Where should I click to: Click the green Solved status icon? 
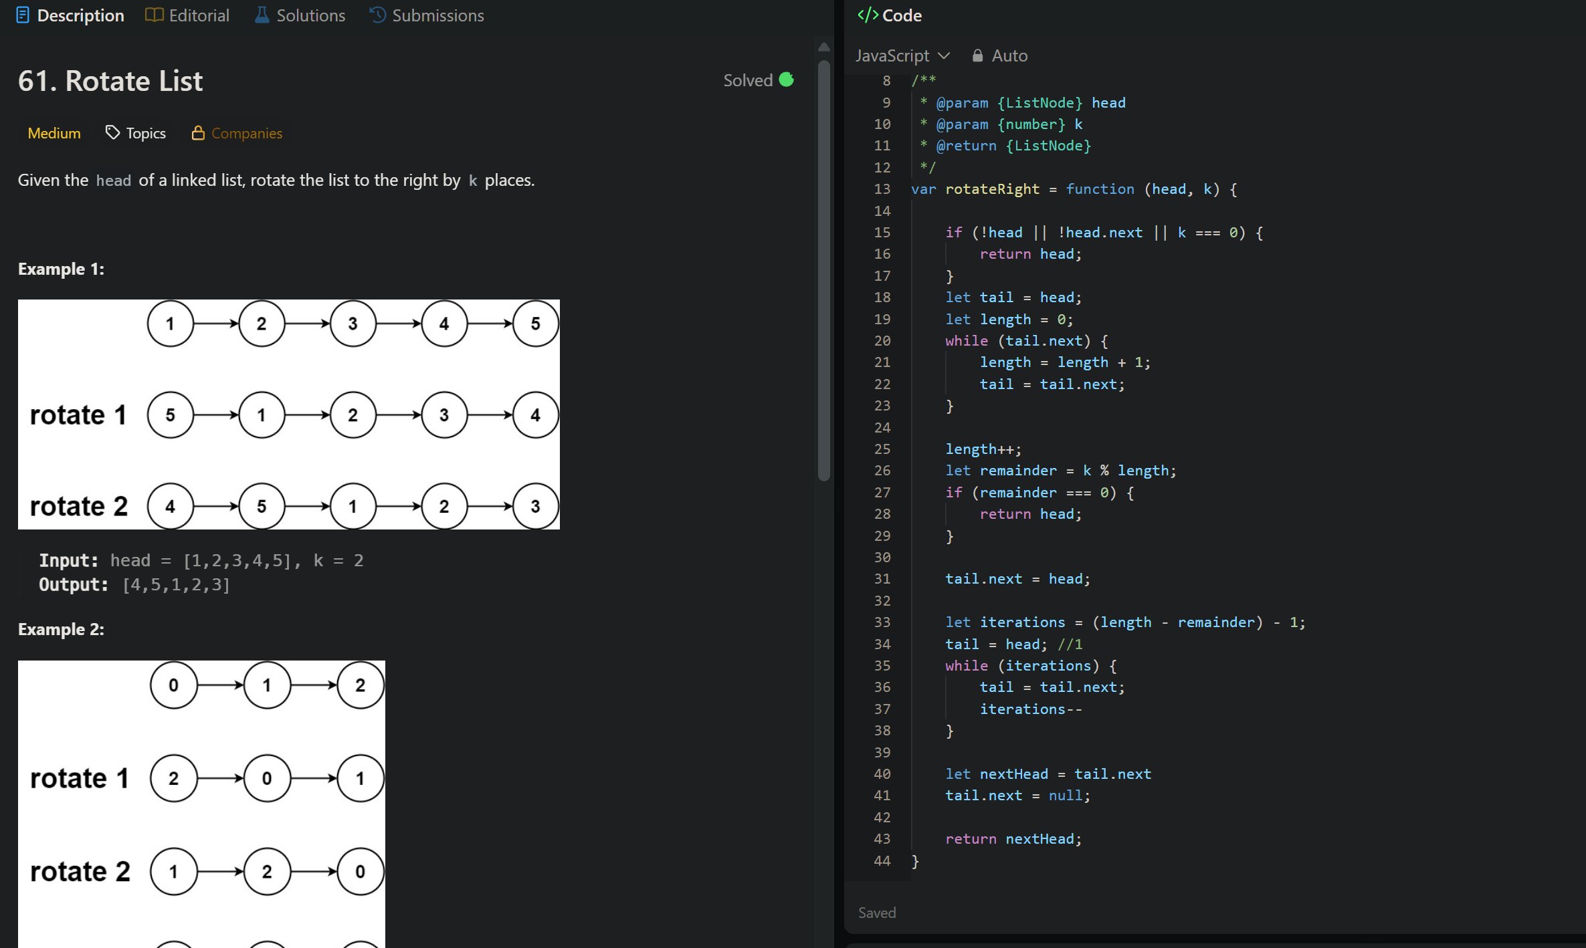787,80
